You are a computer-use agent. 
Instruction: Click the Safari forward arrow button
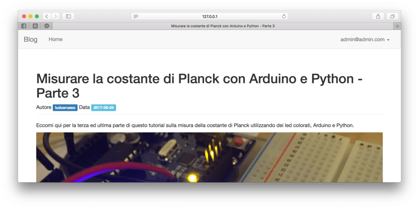(55, 17)
